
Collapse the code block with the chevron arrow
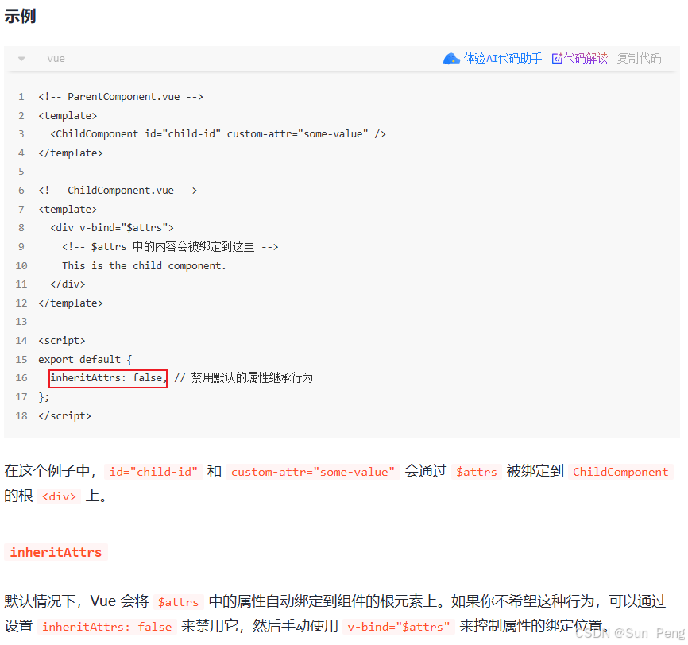tap(21, 58)
